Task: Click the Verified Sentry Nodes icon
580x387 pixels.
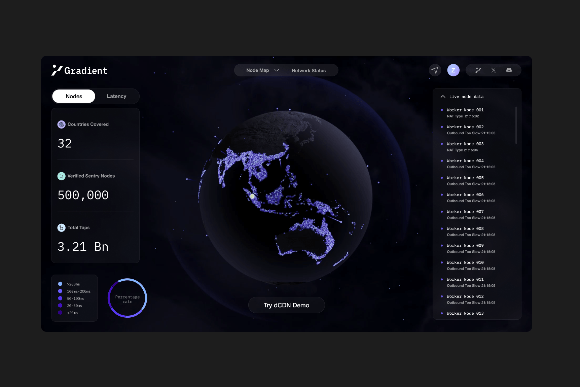Action: click(x=61, y=176)
